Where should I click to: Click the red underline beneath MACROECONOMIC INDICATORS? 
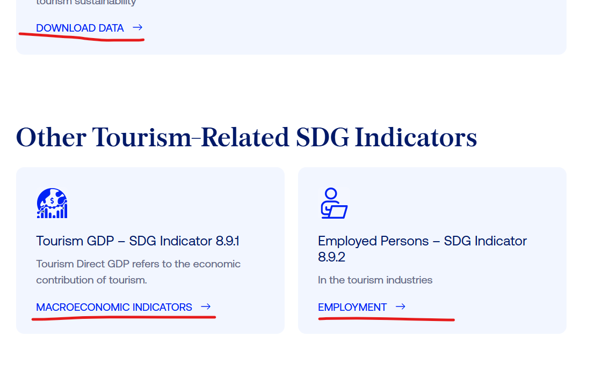coord(124,317)
